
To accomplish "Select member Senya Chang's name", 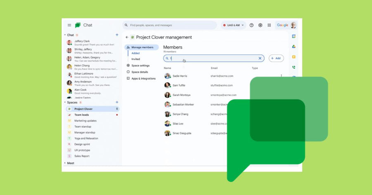I will point(180,114).
